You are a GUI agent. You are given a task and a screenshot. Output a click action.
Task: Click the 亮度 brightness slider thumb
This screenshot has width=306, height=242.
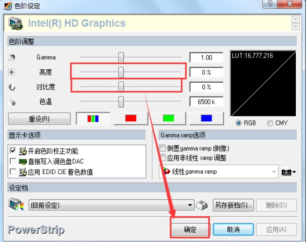coord(121,72)
